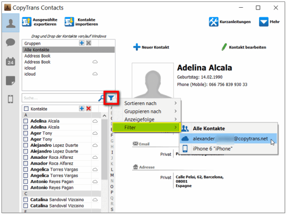The width and height of the screenshot is (287, 215).
Task: Toggle the select-all Kontakte checkbox
Action: (26, 108)
